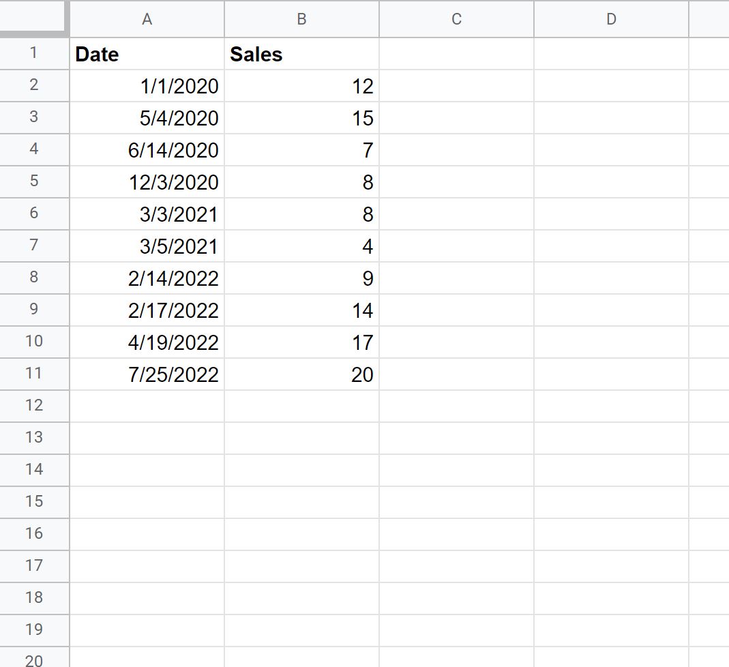Viewport: 729px width, 667px height.
Task: Select empty cell A15
Action: pyautogui.click(x=146, y=502)
